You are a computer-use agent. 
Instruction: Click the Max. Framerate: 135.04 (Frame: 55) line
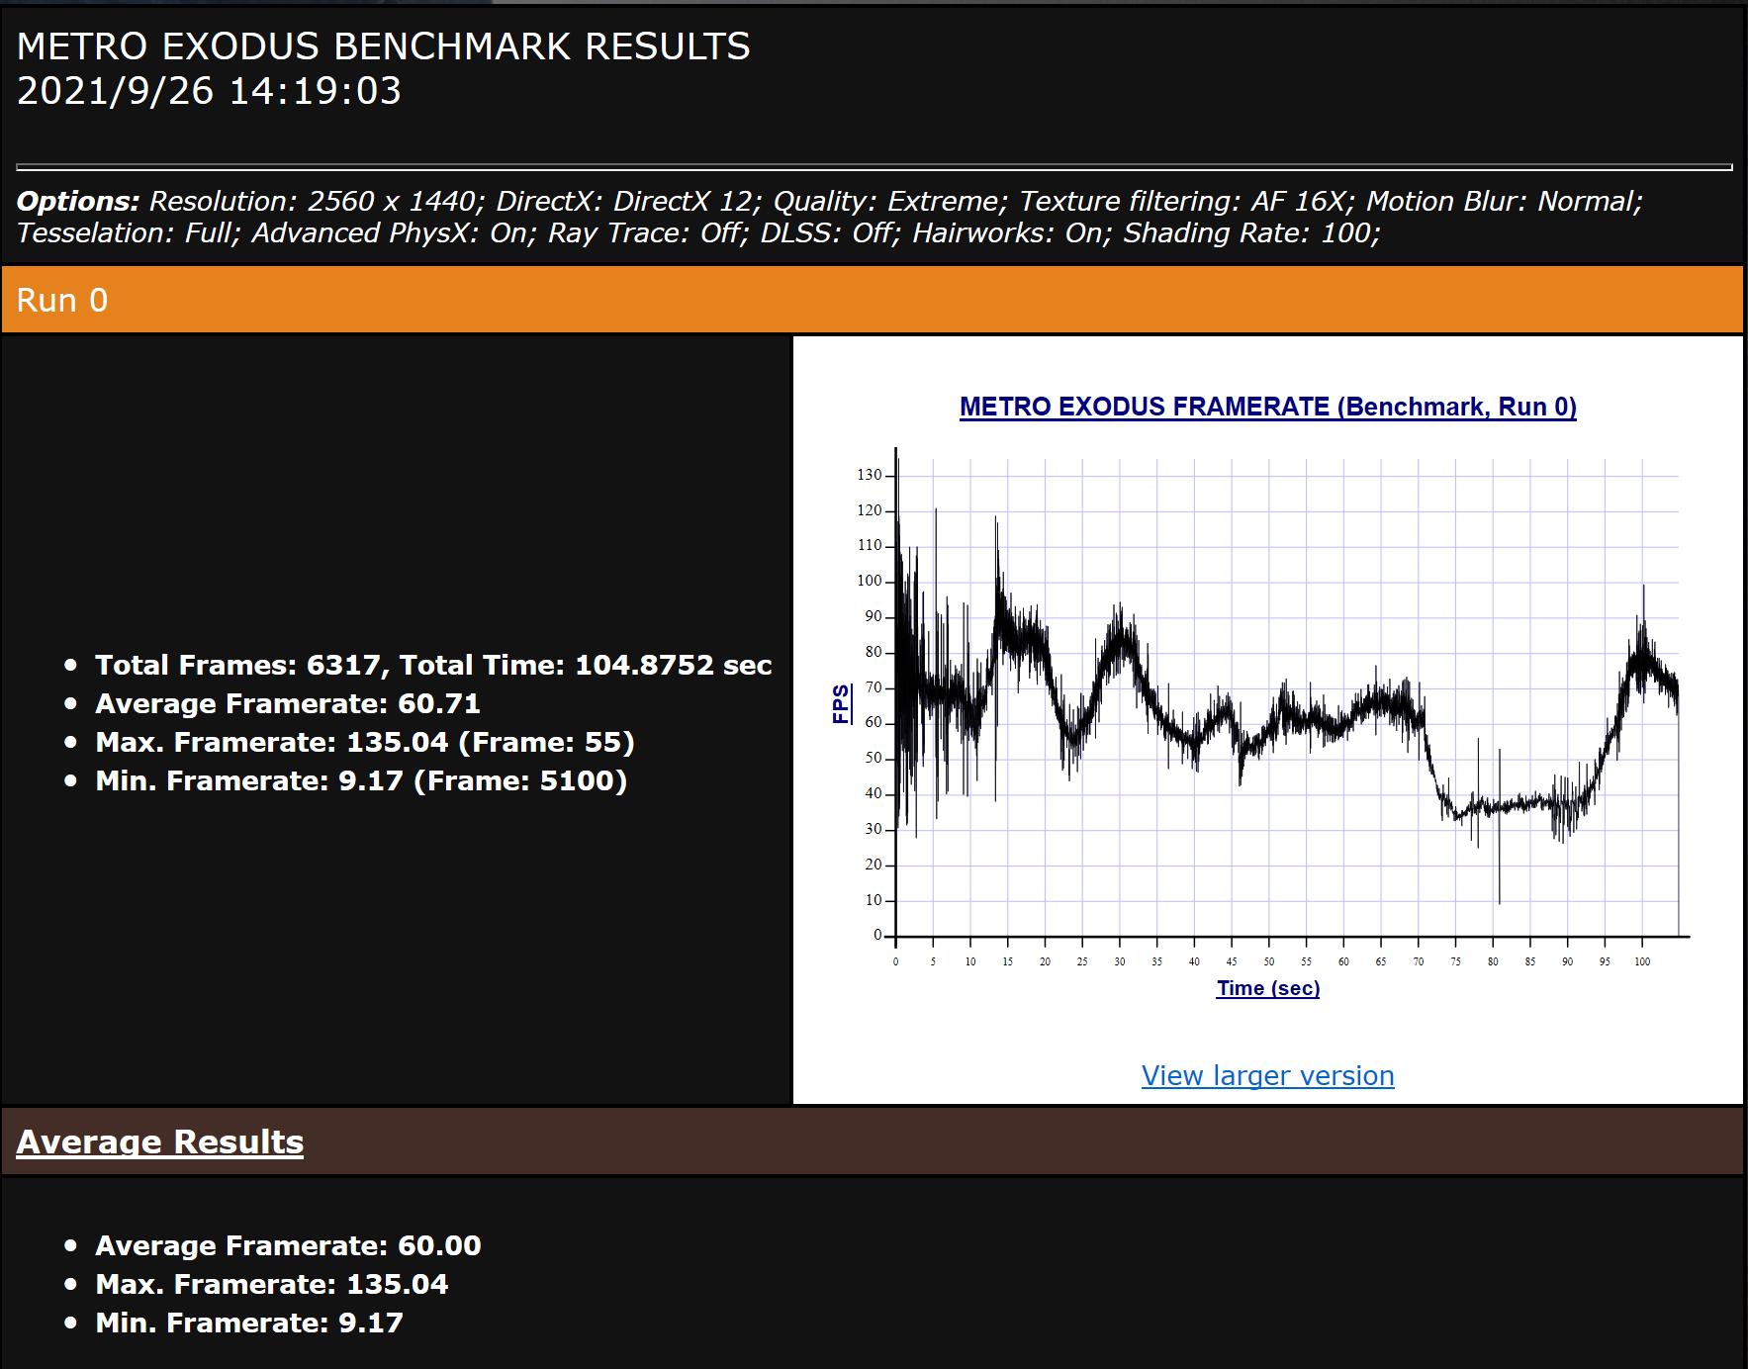tap(365, 742)
